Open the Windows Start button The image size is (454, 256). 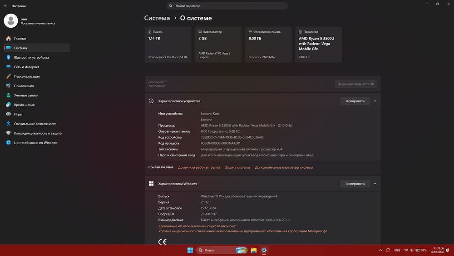coord(190,250)
